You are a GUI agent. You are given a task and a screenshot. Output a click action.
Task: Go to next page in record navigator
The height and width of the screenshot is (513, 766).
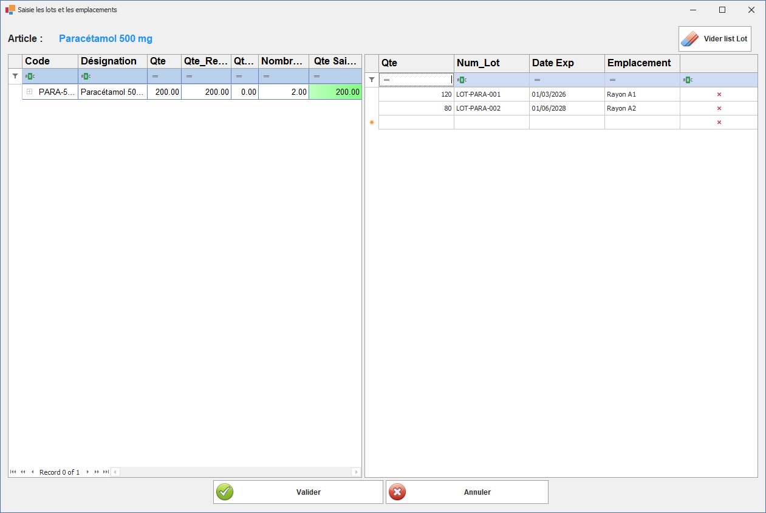point(97,472)
